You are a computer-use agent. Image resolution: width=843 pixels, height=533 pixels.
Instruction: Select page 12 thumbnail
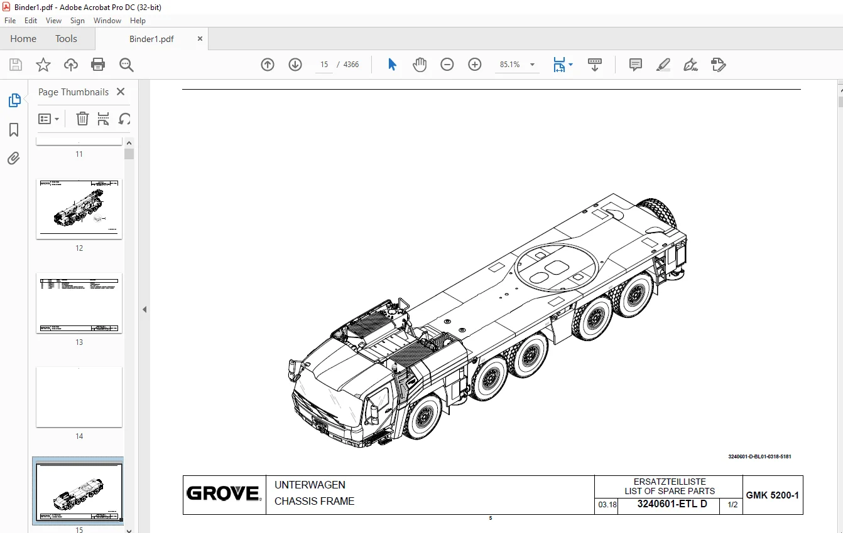[x=79, y=208]
